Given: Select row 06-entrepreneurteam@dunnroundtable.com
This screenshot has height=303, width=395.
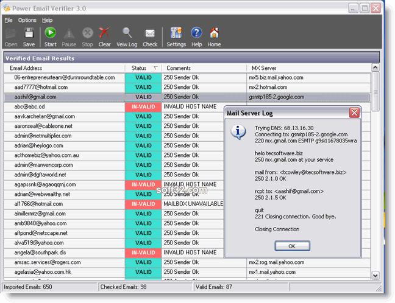Looking at the screenshot, I should 187,77.
